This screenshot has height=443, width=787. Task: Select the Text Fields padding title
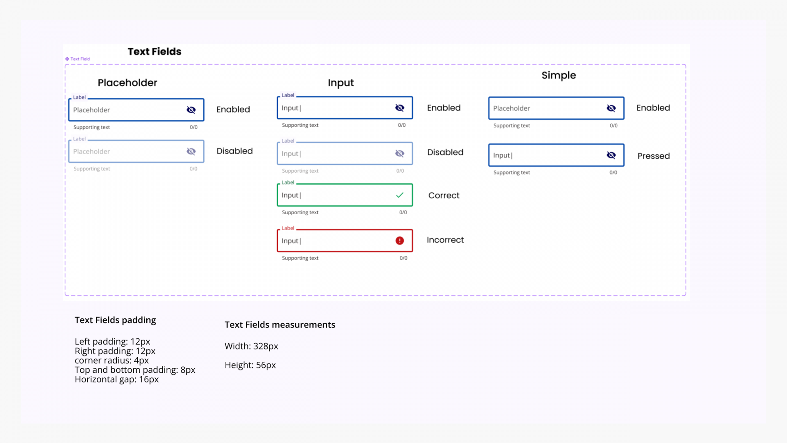point(115,320)
